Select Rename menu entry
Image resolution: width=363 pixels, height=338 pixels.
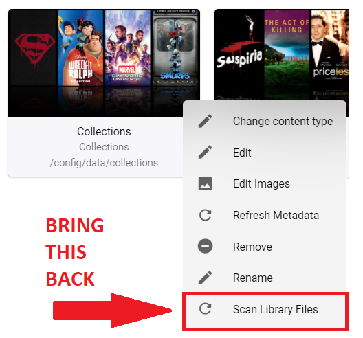[265, 278]
